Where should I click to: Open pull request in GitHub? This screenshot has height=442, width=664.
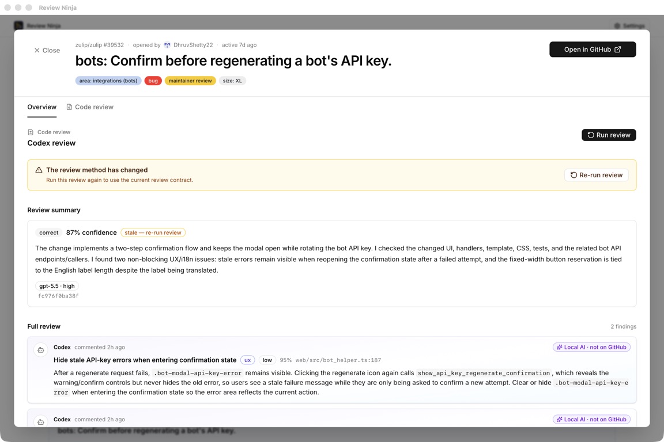pos(593,49)
